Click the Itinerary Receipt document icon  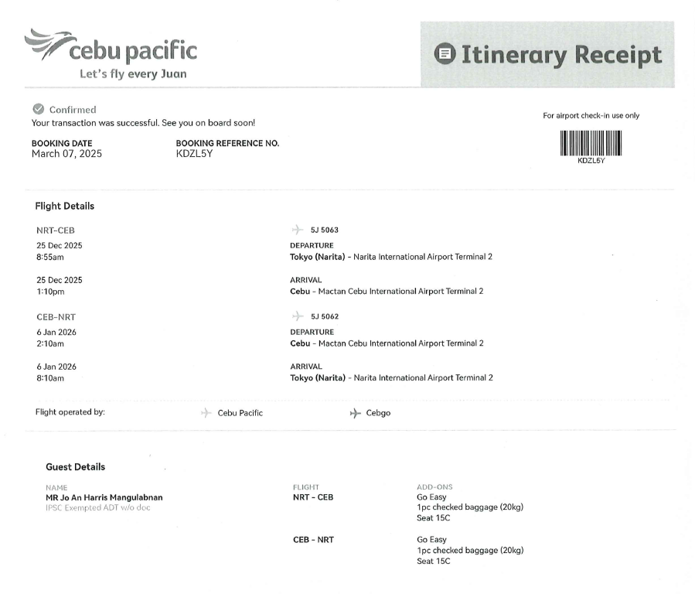click(445, 54)
